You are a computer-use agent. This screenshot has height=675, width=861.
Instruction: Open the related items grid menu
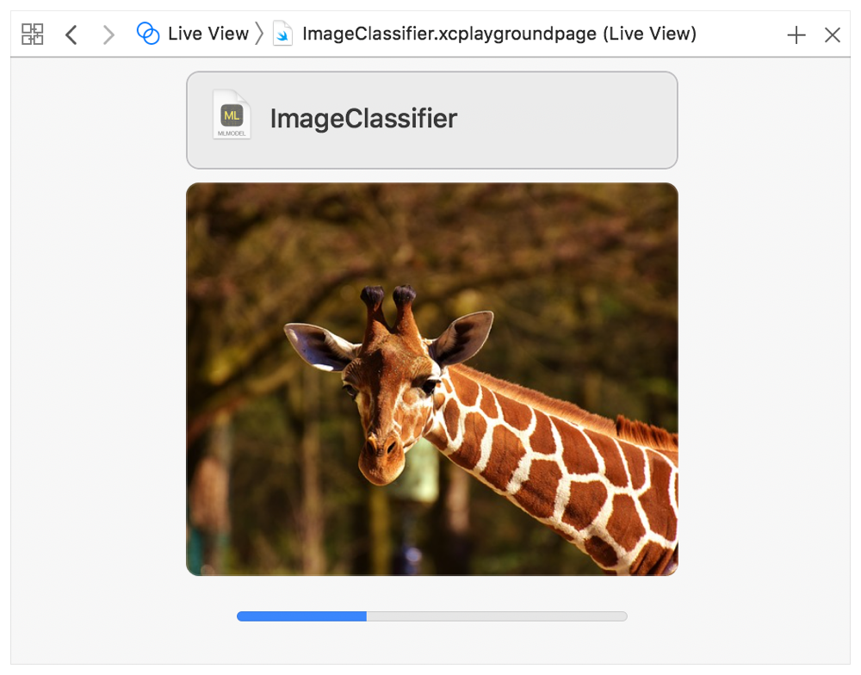point(33,34)
